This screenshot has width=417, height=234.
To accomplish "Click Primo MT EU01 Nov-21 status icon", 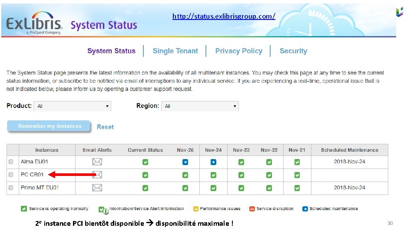I will pyautogui.click(x=297, y=188).
